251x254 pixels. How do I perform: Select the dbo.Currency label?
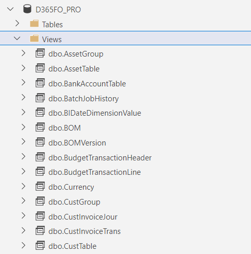(x=71, y=188)
